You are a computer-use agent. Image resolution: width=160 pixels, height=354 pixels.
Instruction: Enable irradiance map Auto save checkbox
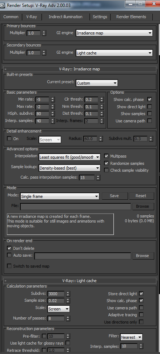point(9,255)
